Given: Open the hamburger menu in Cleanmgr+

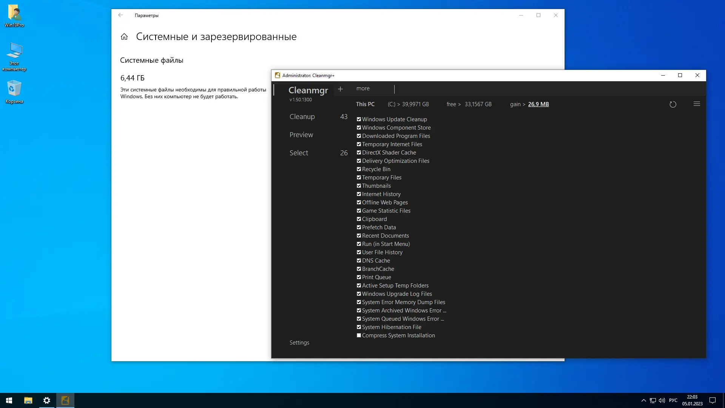Looking at the screenshot, I should tap(697, 104).
